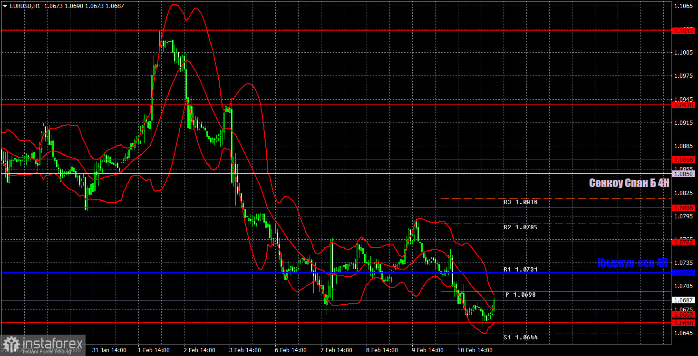Screen dimensions: 698x356
Task: Click the 1.0915 price scale value
Action: [684, 122]
